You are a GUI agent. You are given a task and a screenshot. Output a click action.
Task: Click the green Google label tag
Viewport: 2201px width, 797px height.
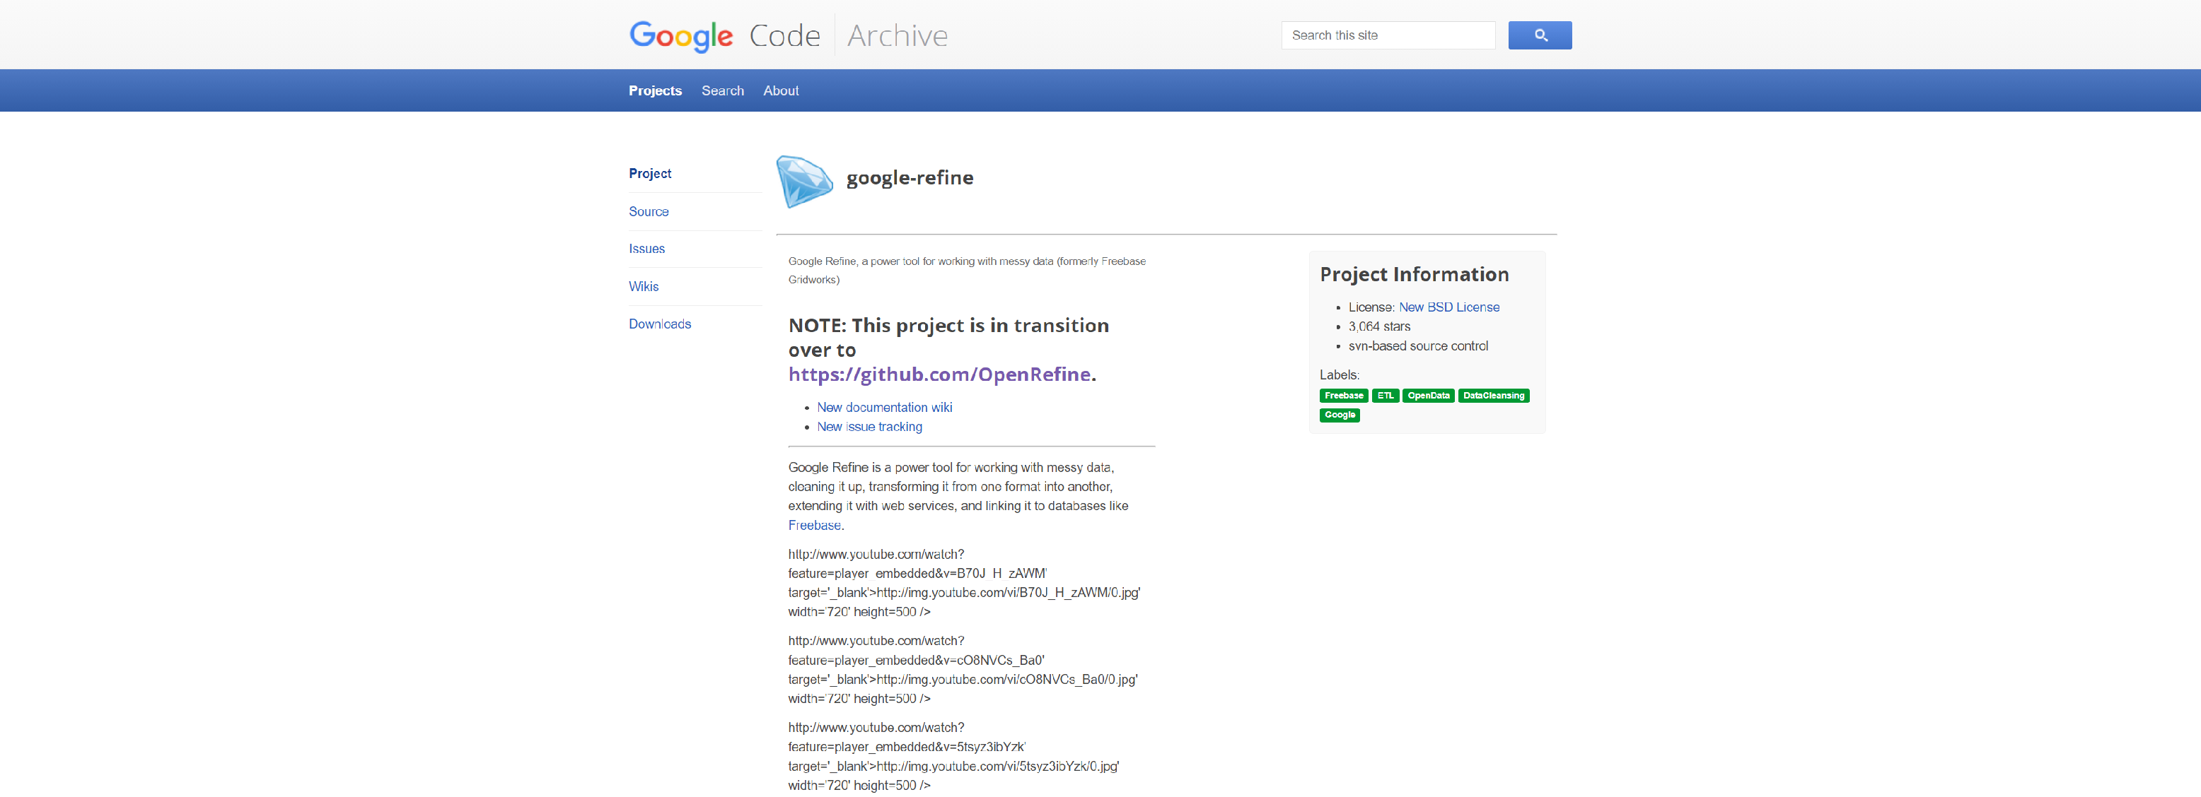tap(1339, 415)
